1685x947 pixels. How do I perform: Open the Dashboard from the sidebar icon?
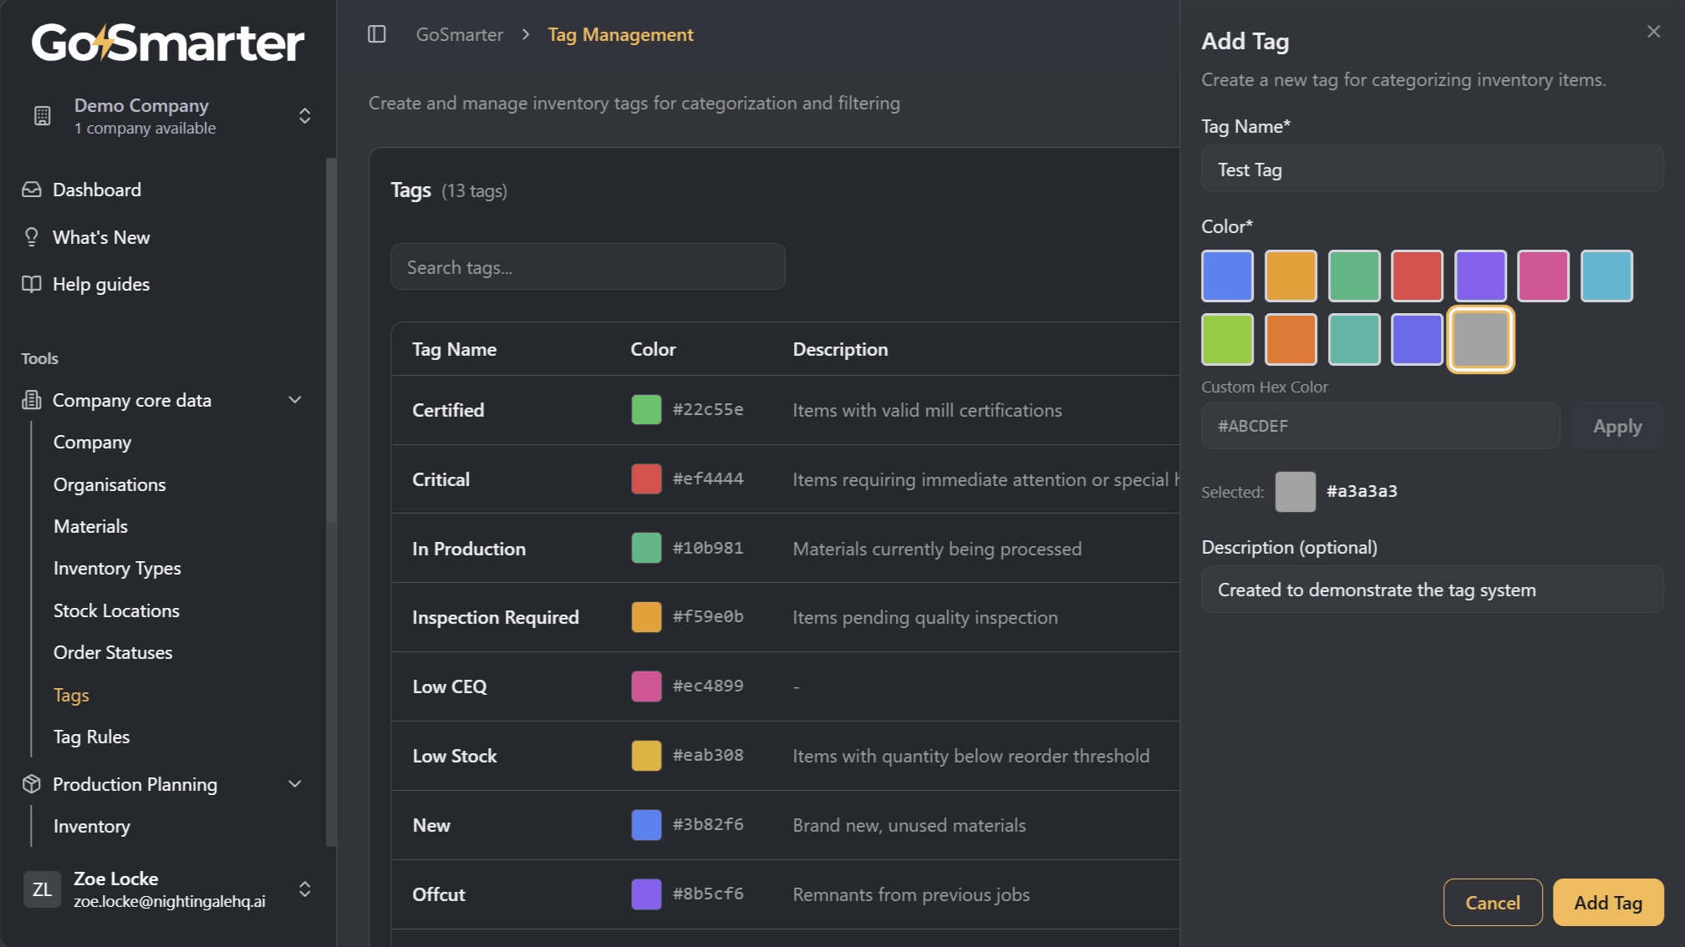coord(31,190)
